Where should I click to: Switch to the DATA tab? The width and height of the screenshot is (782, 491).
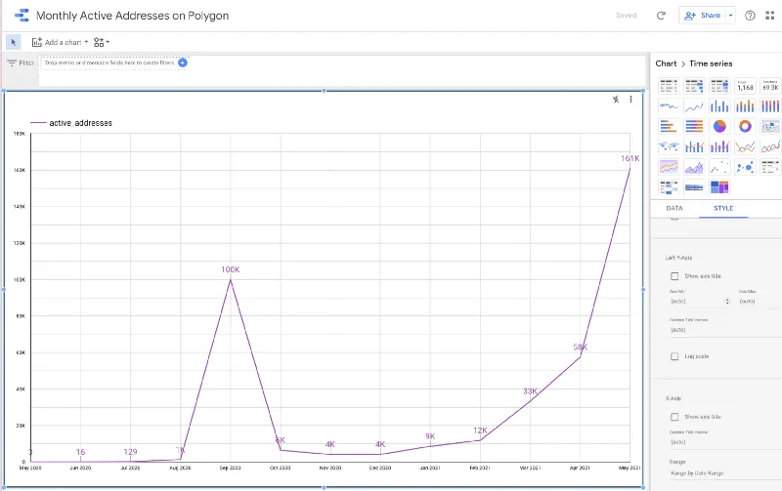(674, 208)
